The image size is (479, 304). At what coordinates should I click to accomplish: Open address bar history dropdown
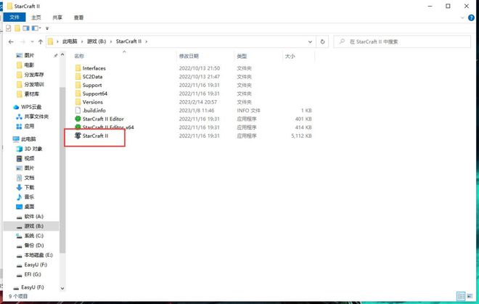[x=310, y=41]
